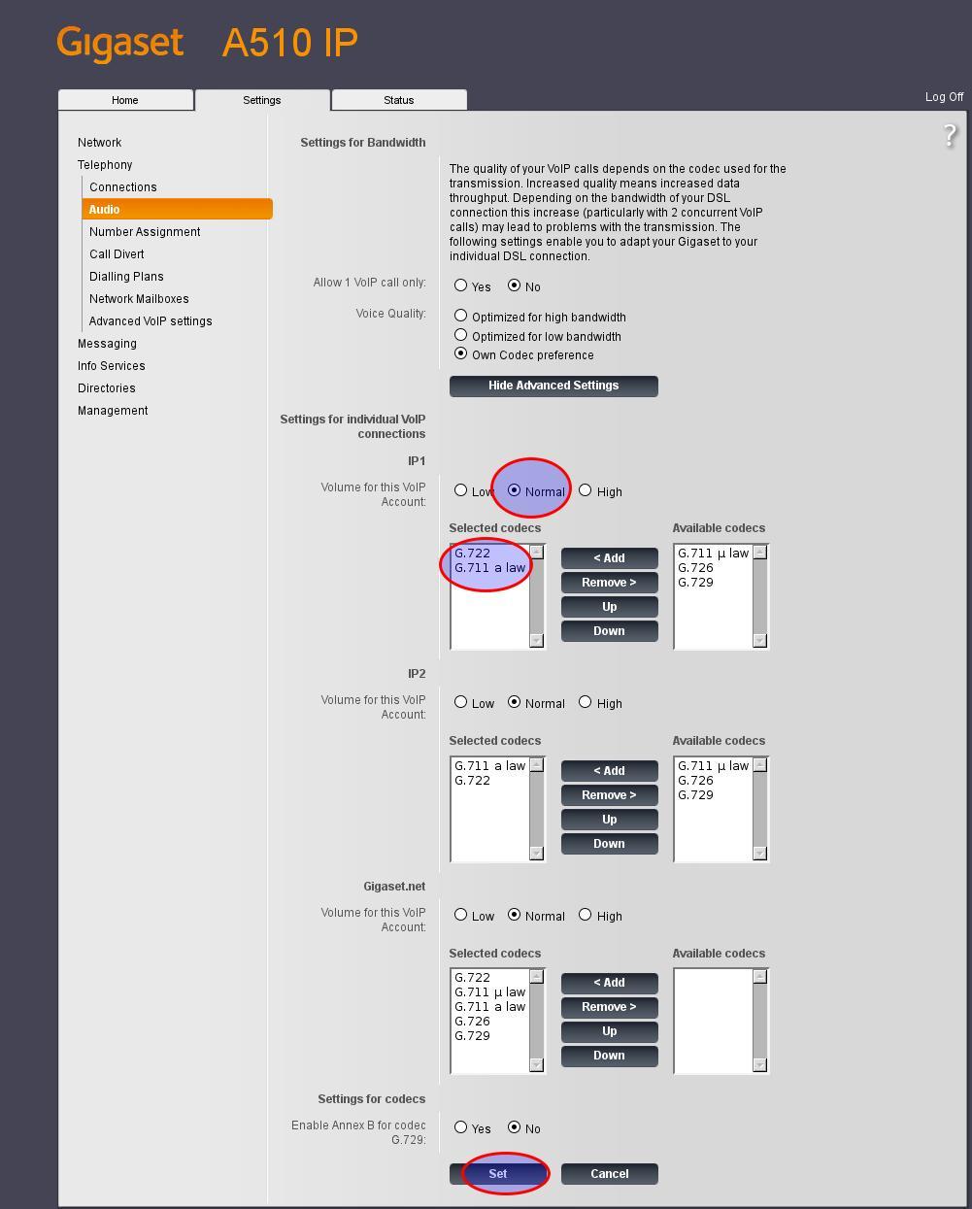972x1209 pixels.
Task: Open Dialling Plans page
Action: click(x=126, y=277)
